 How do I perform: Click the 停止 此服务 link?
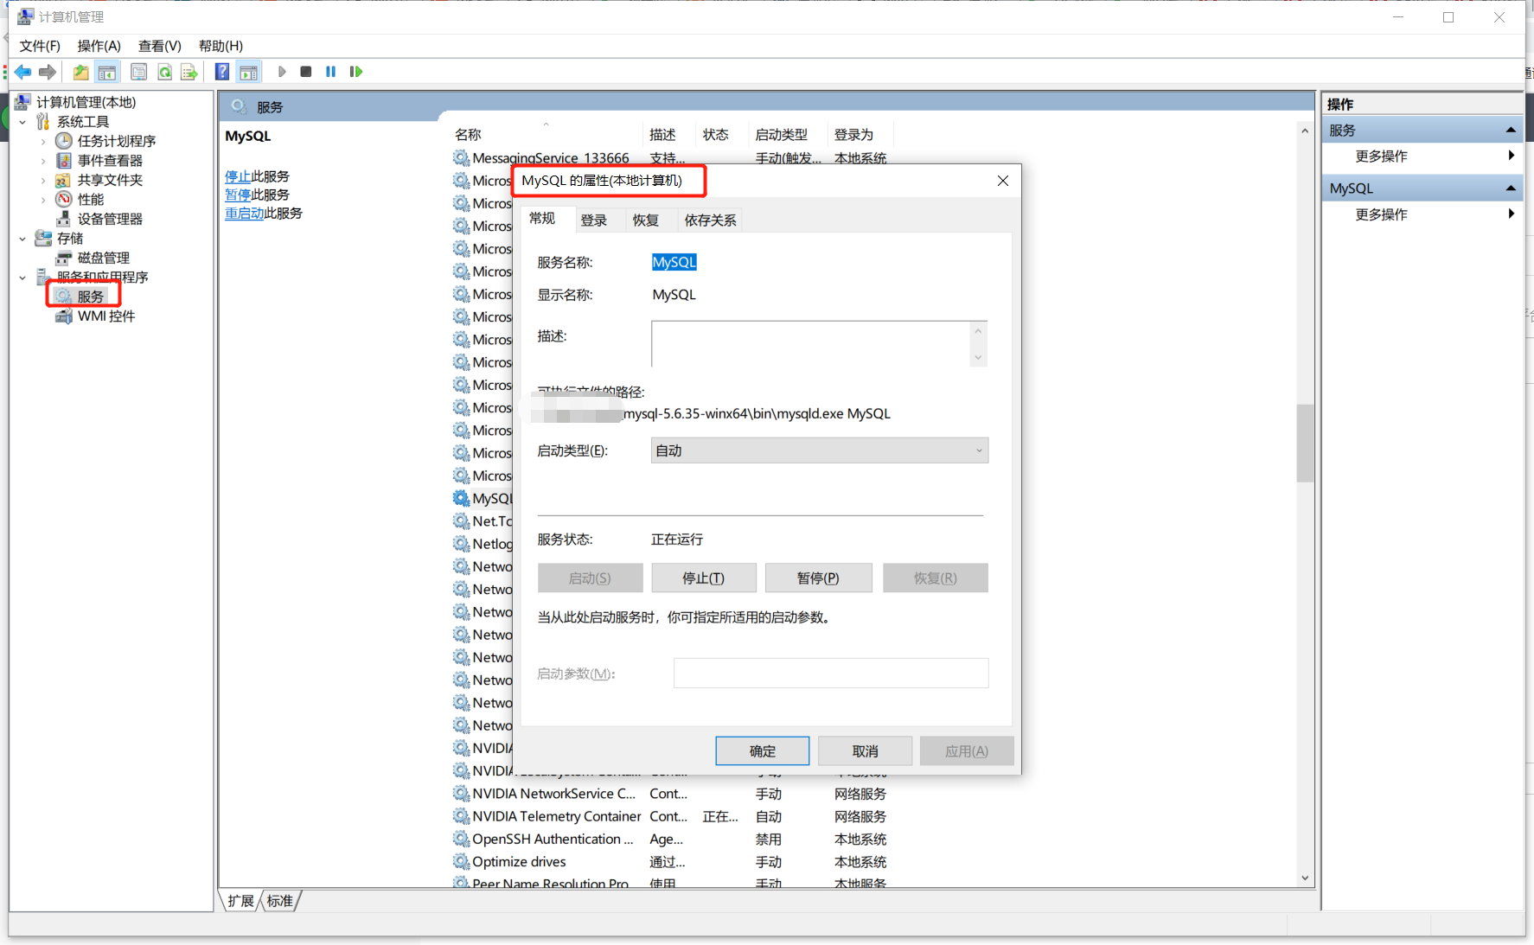click(x=238, y=176)
